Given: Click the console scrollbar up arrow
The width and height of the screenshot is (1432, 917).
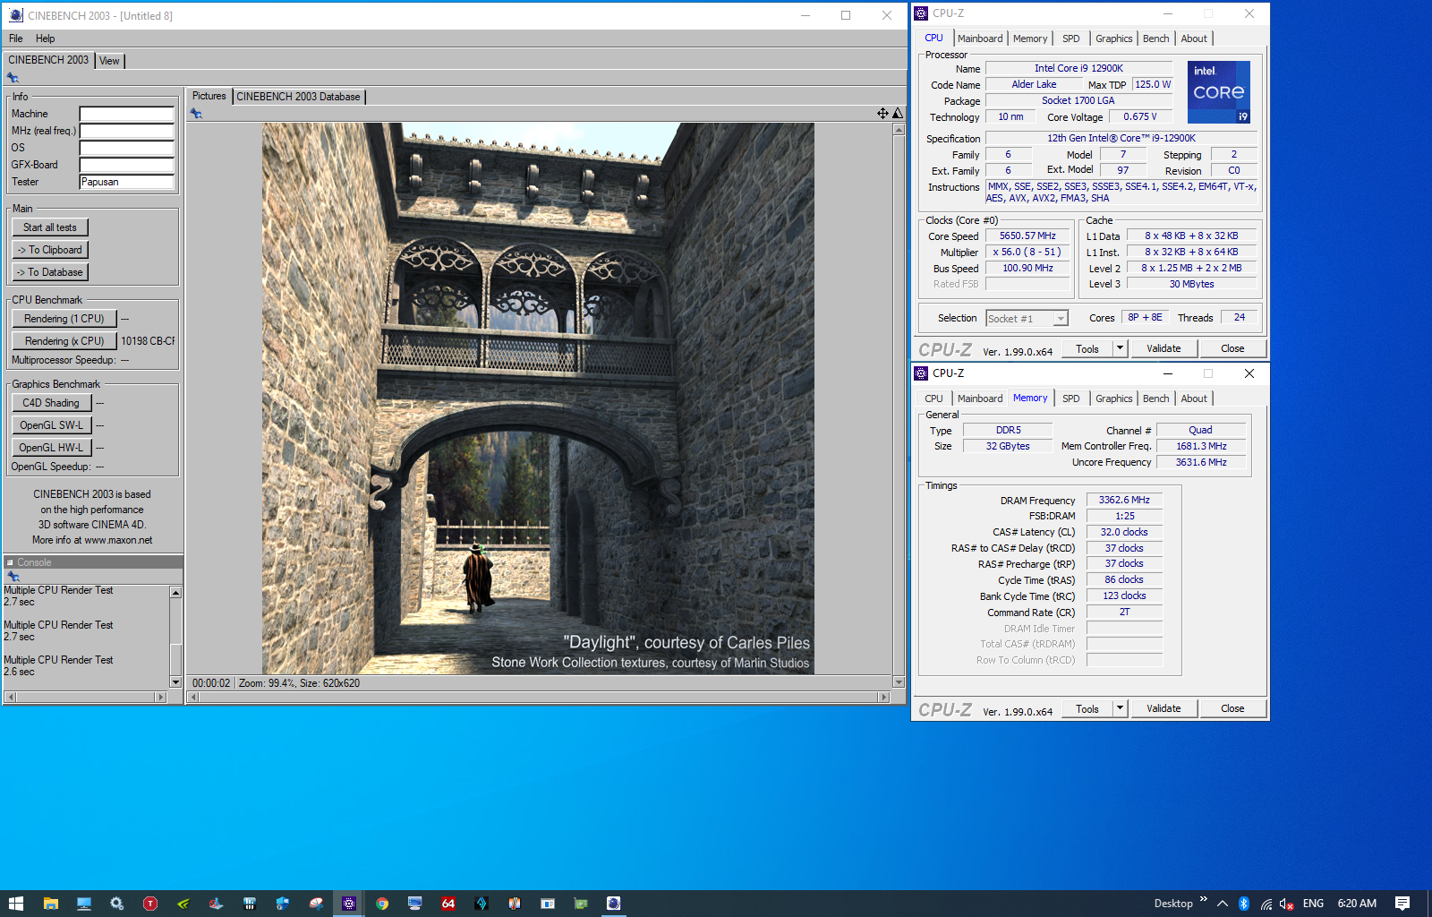Looking at the screenshot, I should click(175, 592).
